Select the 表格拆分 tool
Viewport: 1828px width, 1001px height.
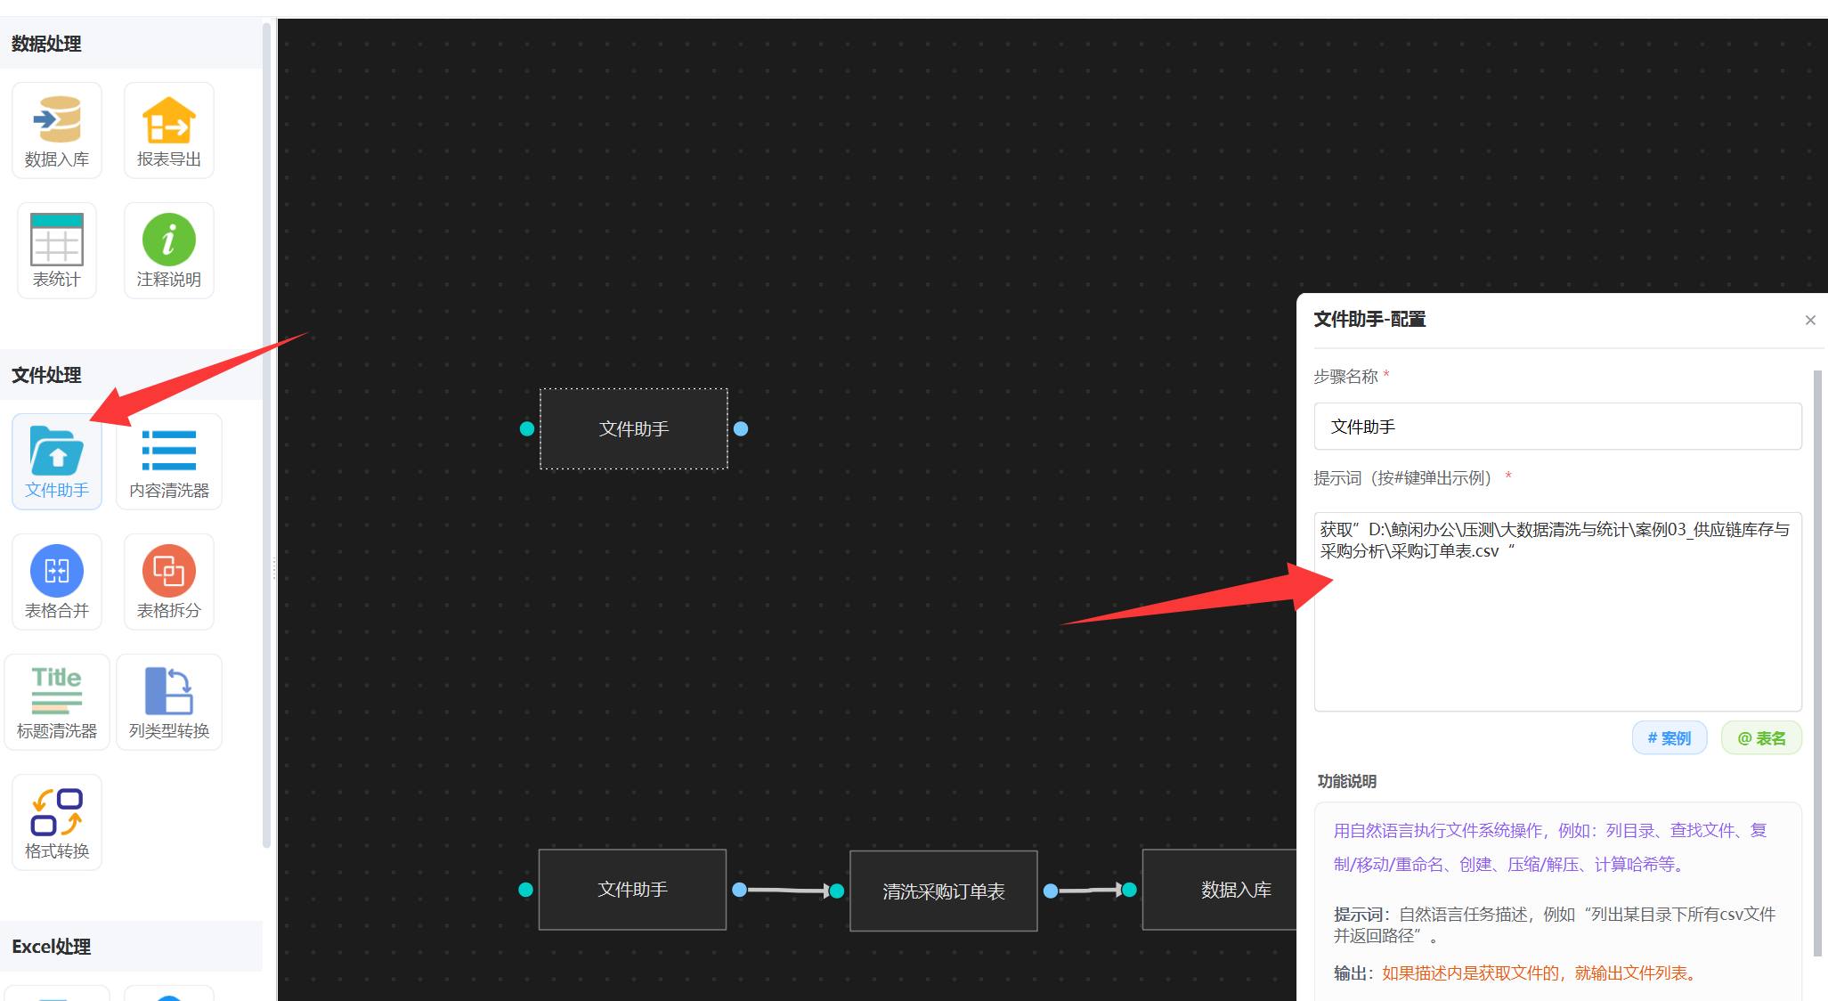pyautogui.click(x=169, y=582)
